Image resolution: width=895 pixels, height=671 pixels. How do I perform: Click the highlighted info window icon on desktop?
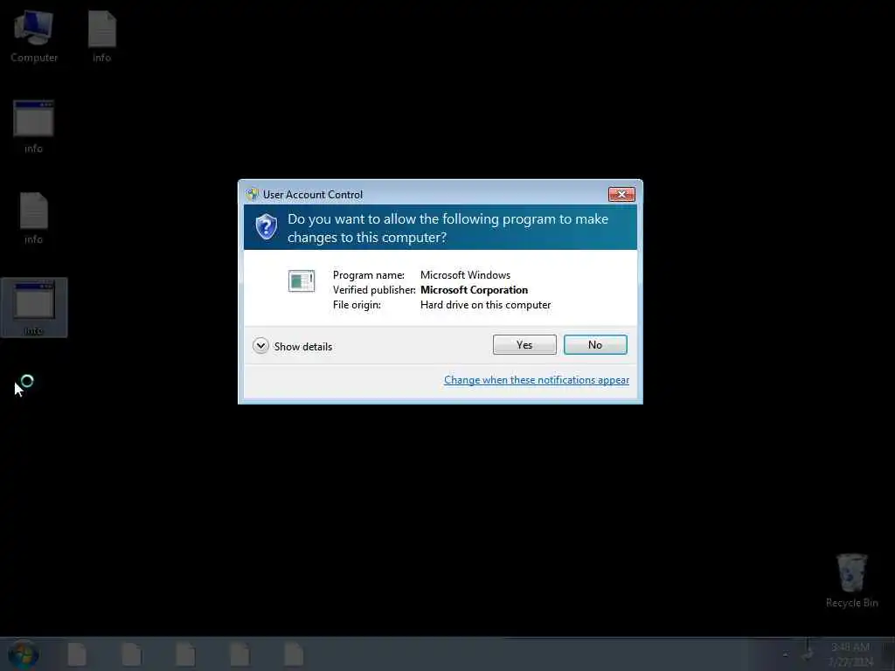pyautogui.click(x=34, y=308)
